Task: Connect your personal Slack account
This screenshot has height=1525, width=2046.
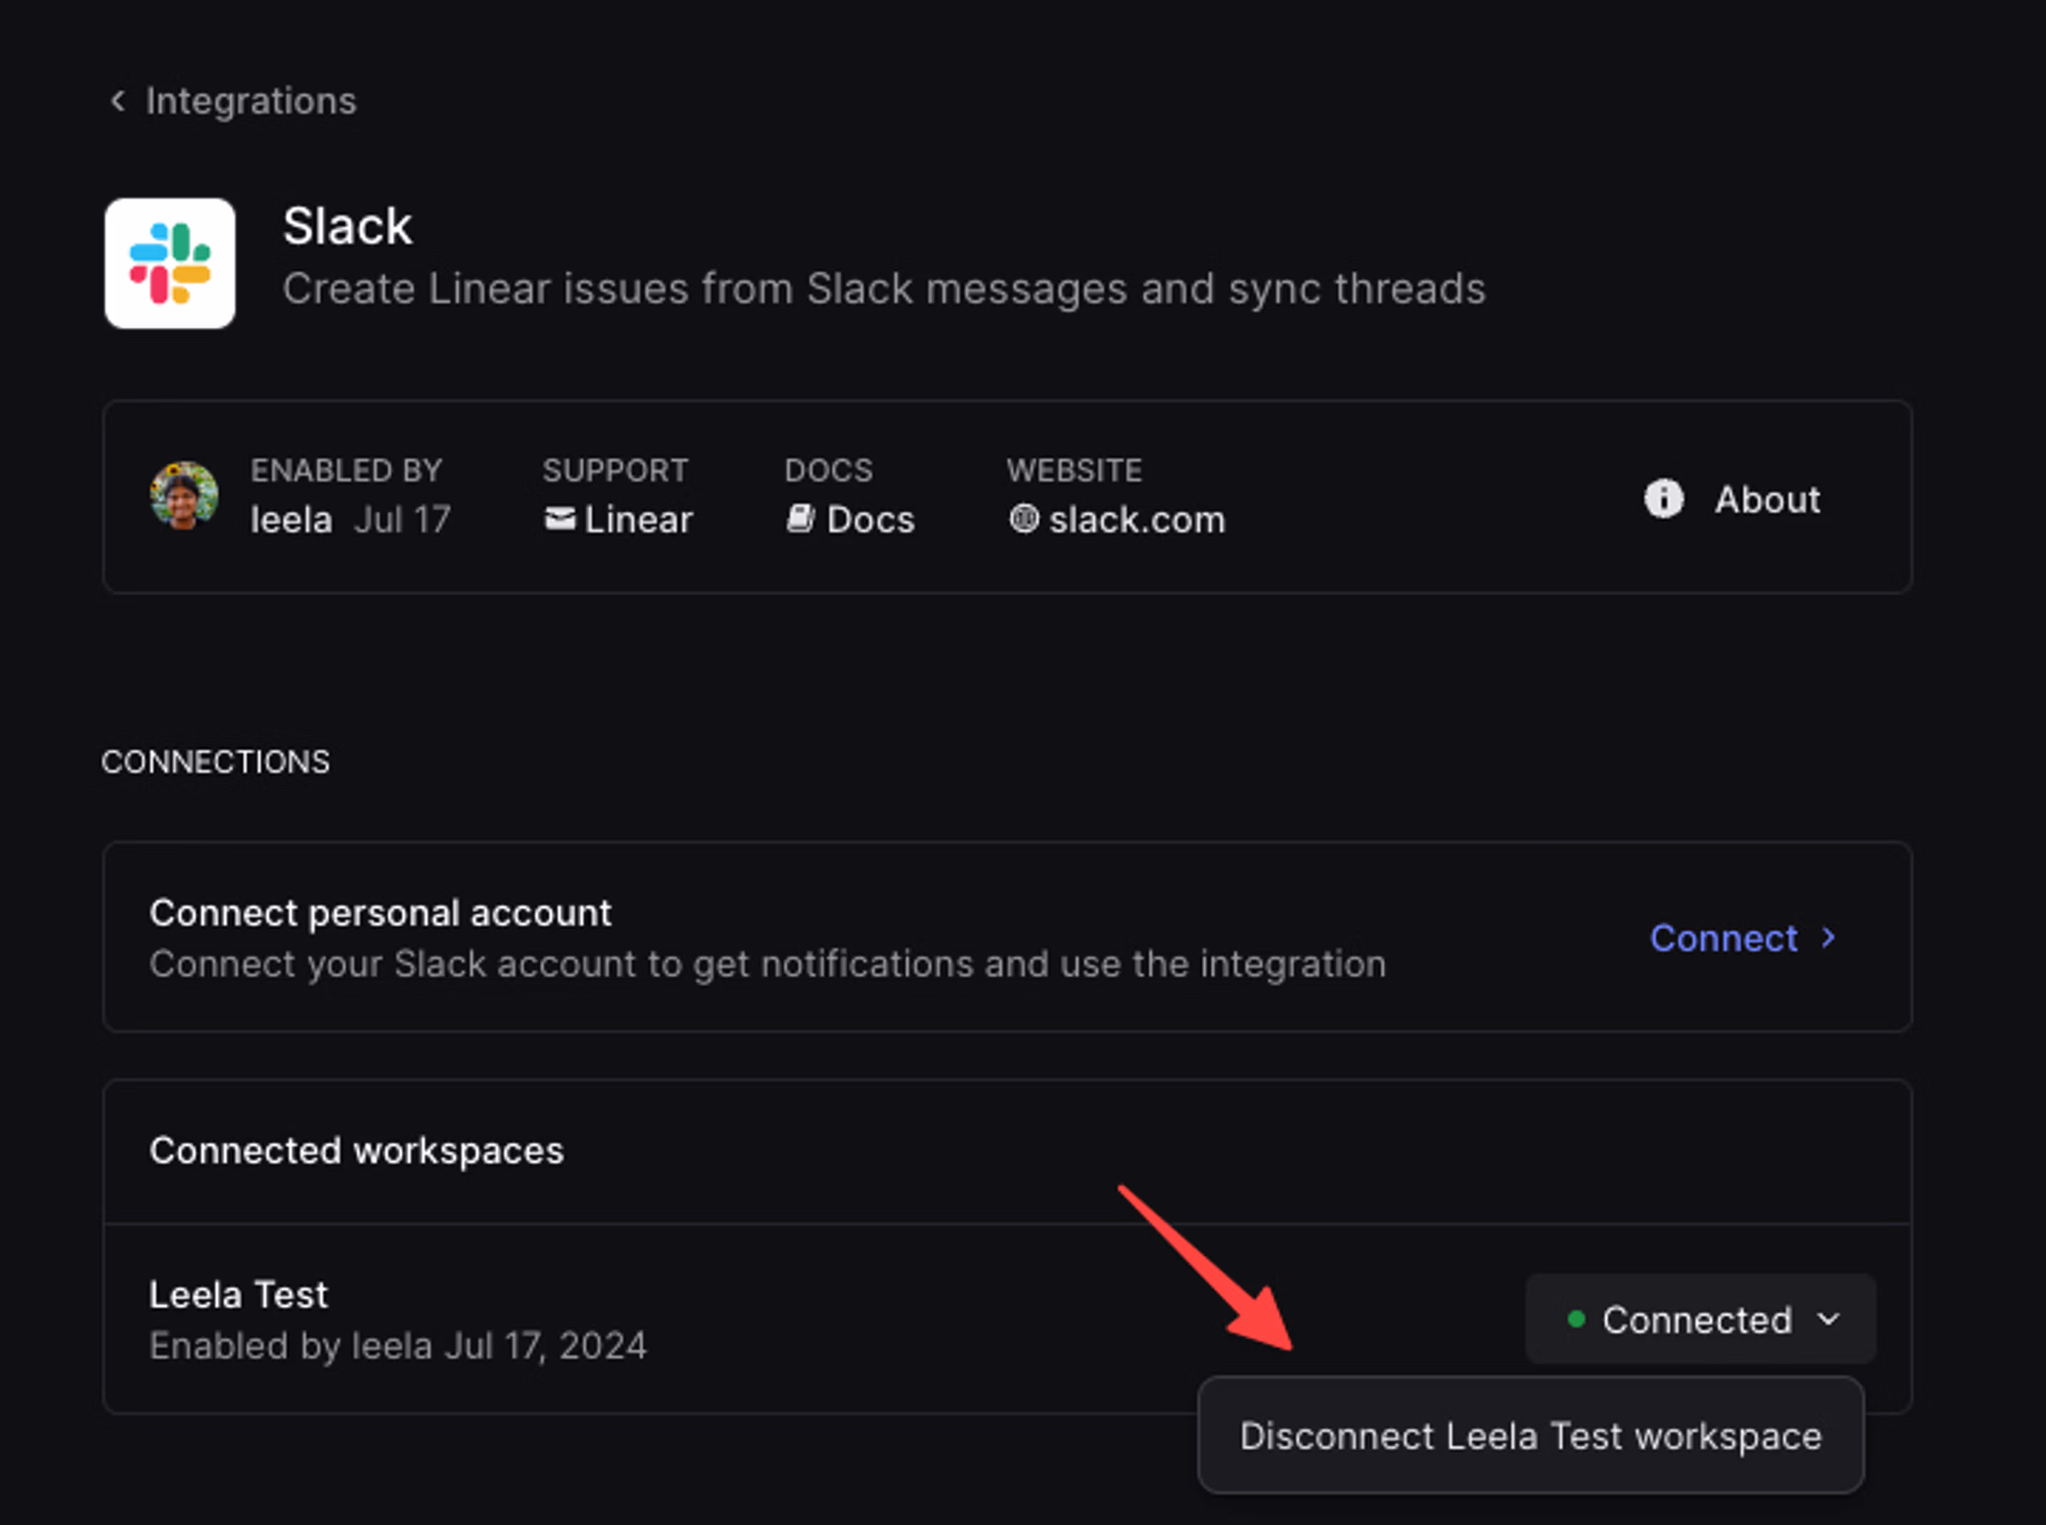Action: point(1743,938)
